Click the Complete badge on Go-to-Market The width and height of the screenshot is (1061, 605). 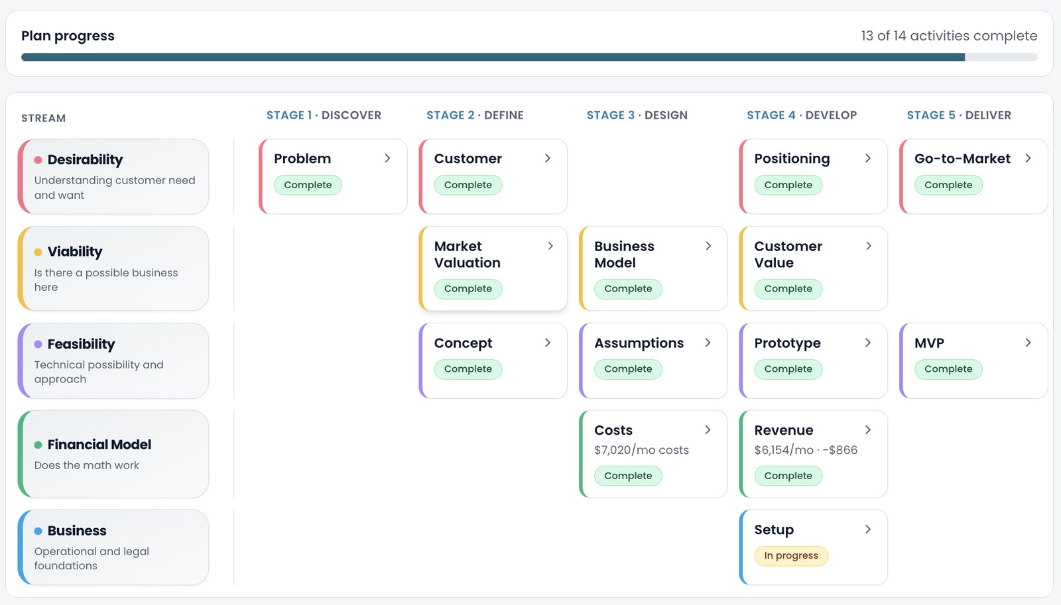(948, 185)
